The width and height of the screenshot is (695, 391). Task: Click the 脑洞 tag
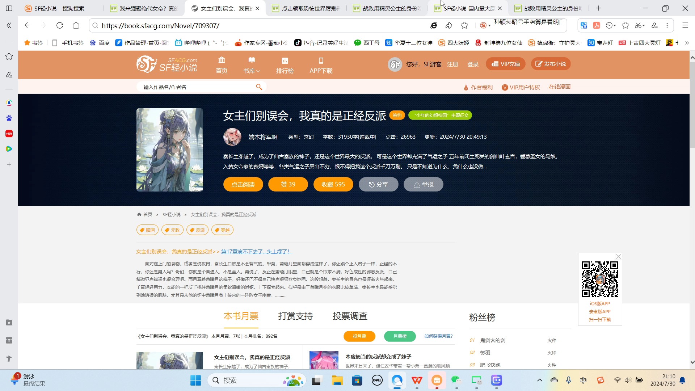click(x=147, y=230)
